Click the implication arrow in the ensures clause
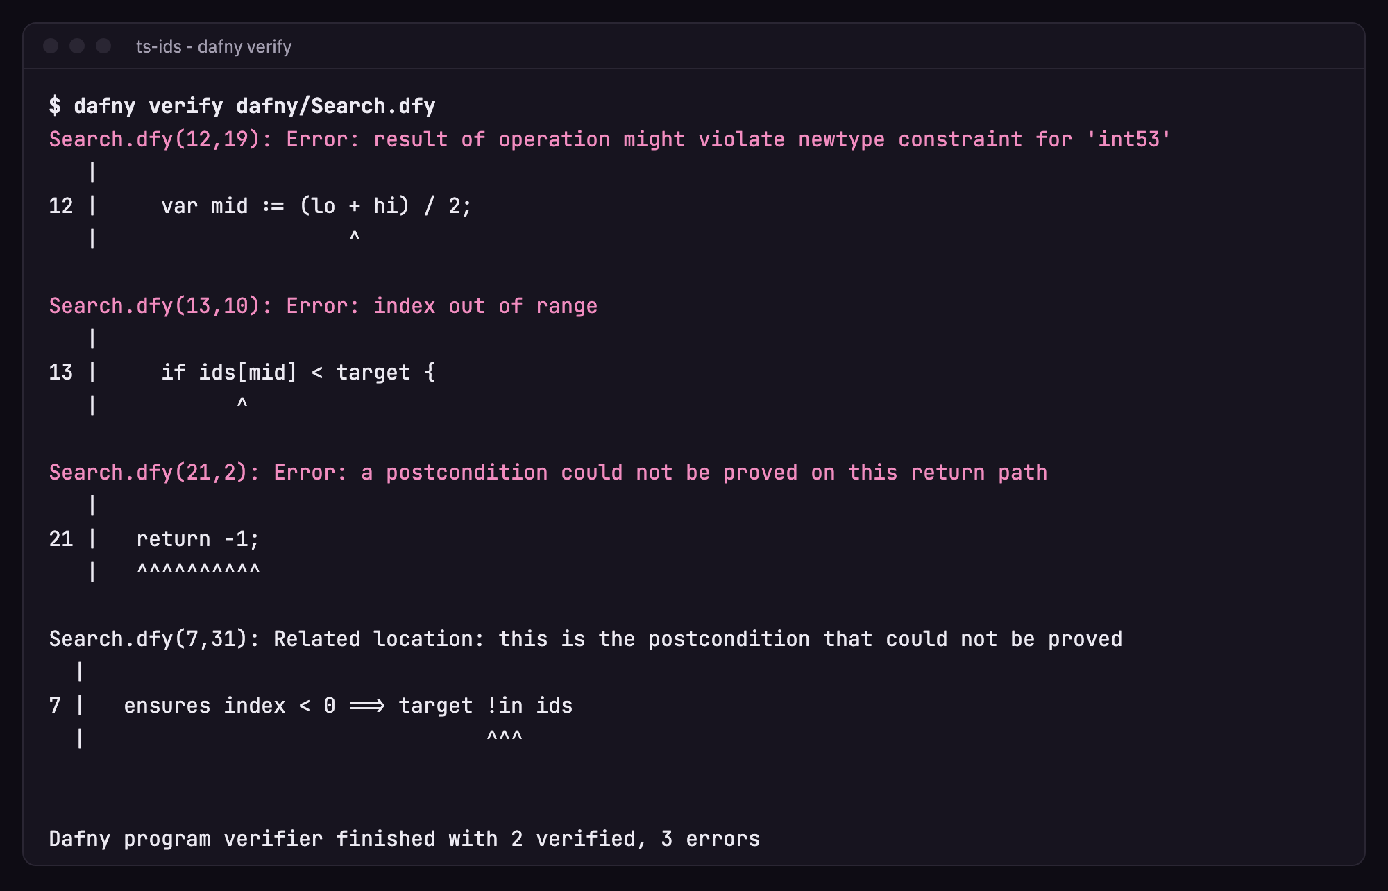This screenshot has width=1388, height=891. pos(367,706)
